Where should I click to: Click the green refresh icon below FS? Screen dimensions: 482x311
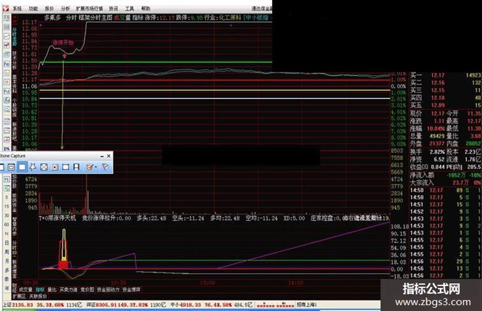coord(7,188)
